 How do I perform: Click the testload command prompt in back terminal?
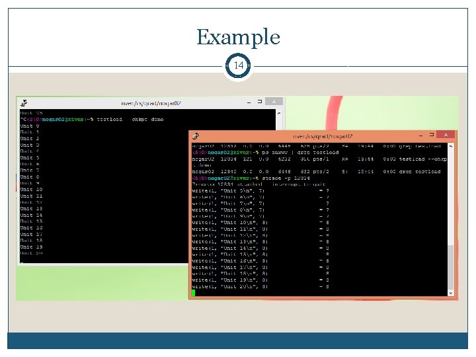tap(92, 119)
